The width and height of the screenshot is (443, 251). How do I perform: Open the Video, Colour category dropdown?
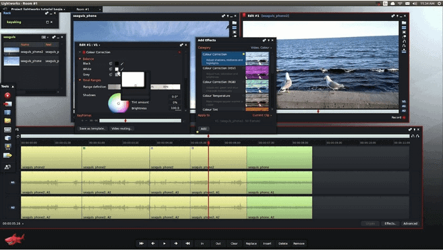click(x=261, y=48)
